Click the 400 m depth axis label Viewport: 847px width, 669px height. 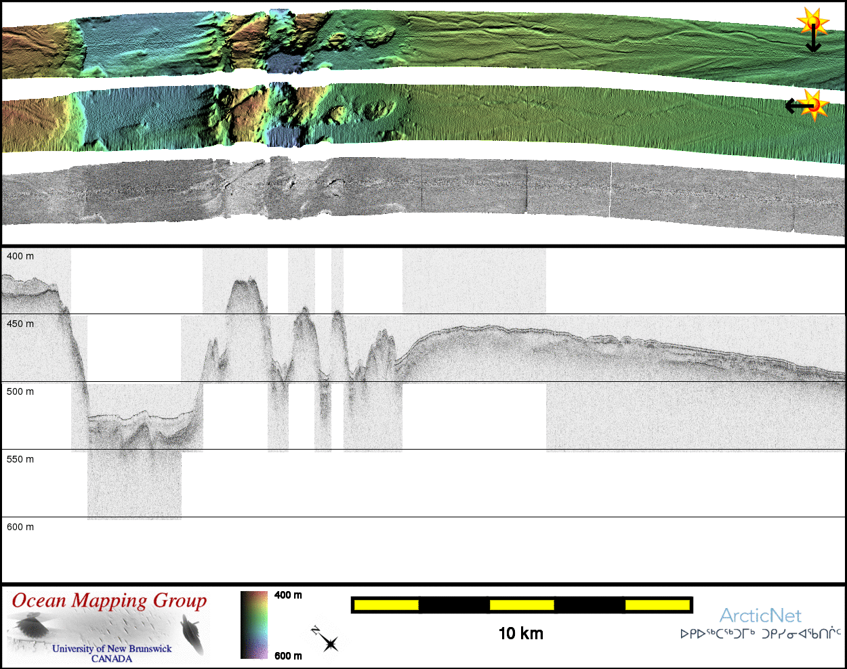[x=20, y=257]
